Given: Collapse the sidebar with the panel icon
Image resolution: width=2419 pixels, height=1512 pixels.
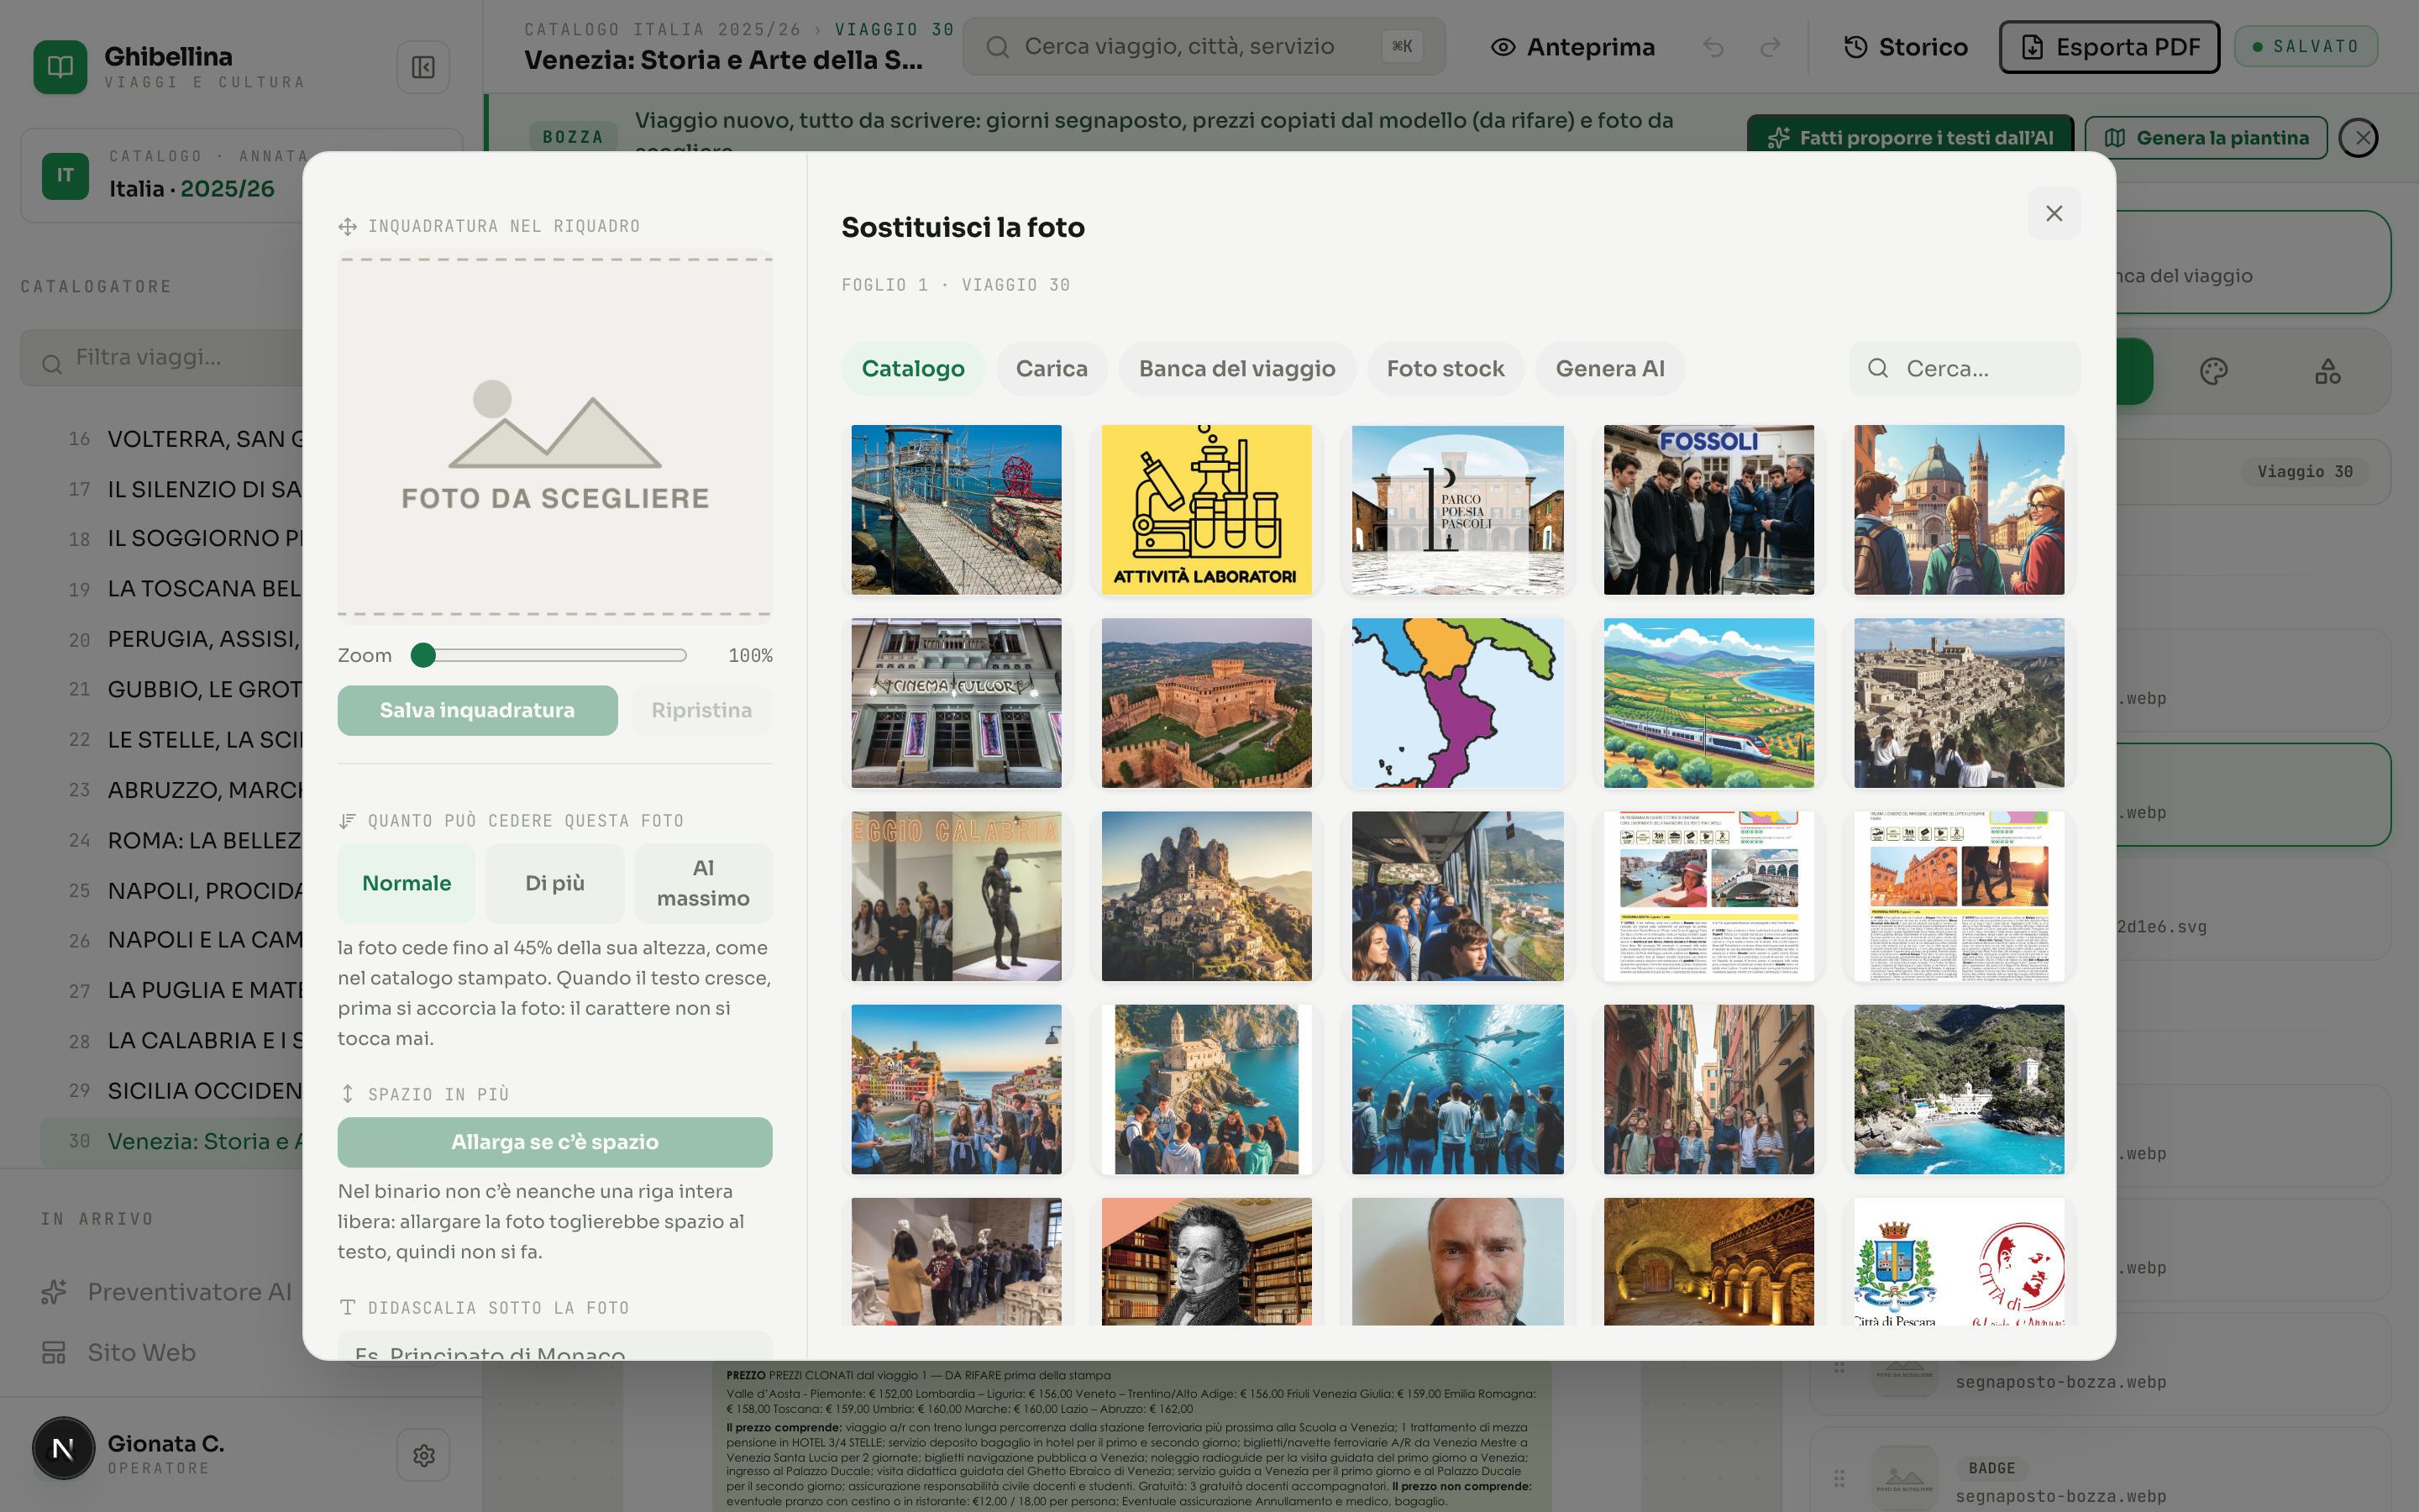Looking at the screenshot, I should [422, 67].
